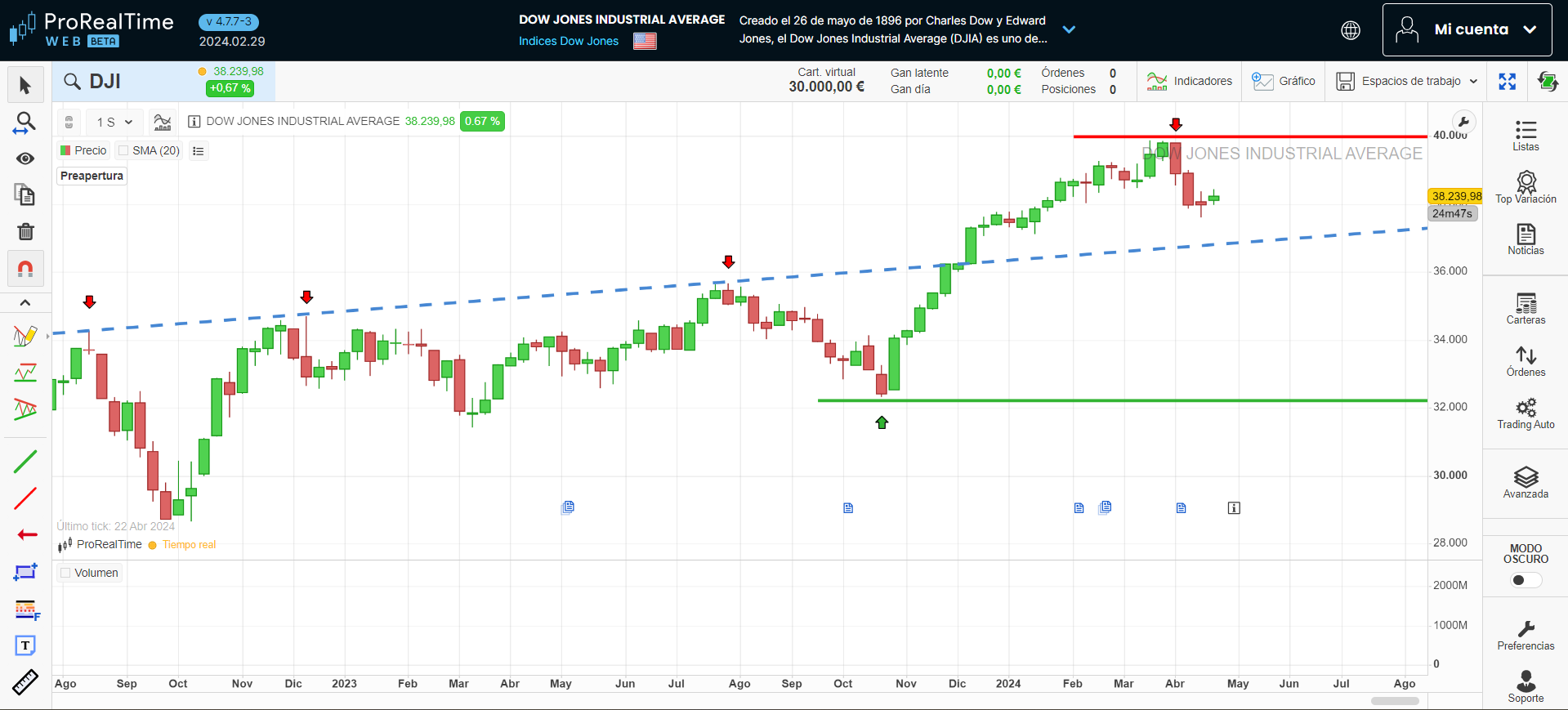The image size is (1568, 710).
Task: Select the blue rectangle drawing tool
Action: (25, 572)
